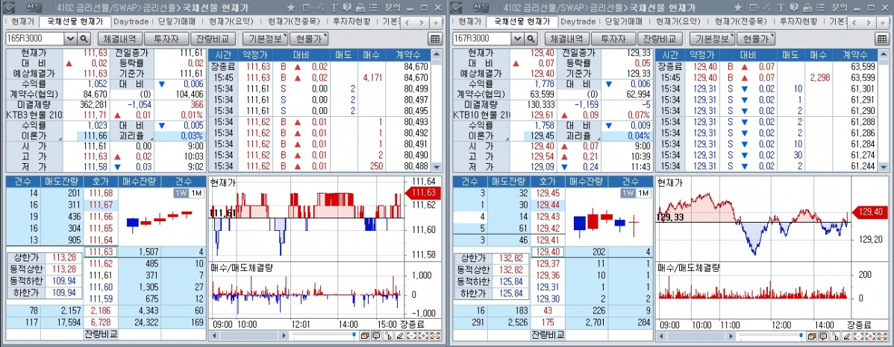
Task: Reset left chart zoom with full bracket icon
Action: coord(436,336)
